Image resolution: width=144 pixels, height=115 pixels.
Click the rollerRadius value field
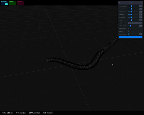(141, 17)
